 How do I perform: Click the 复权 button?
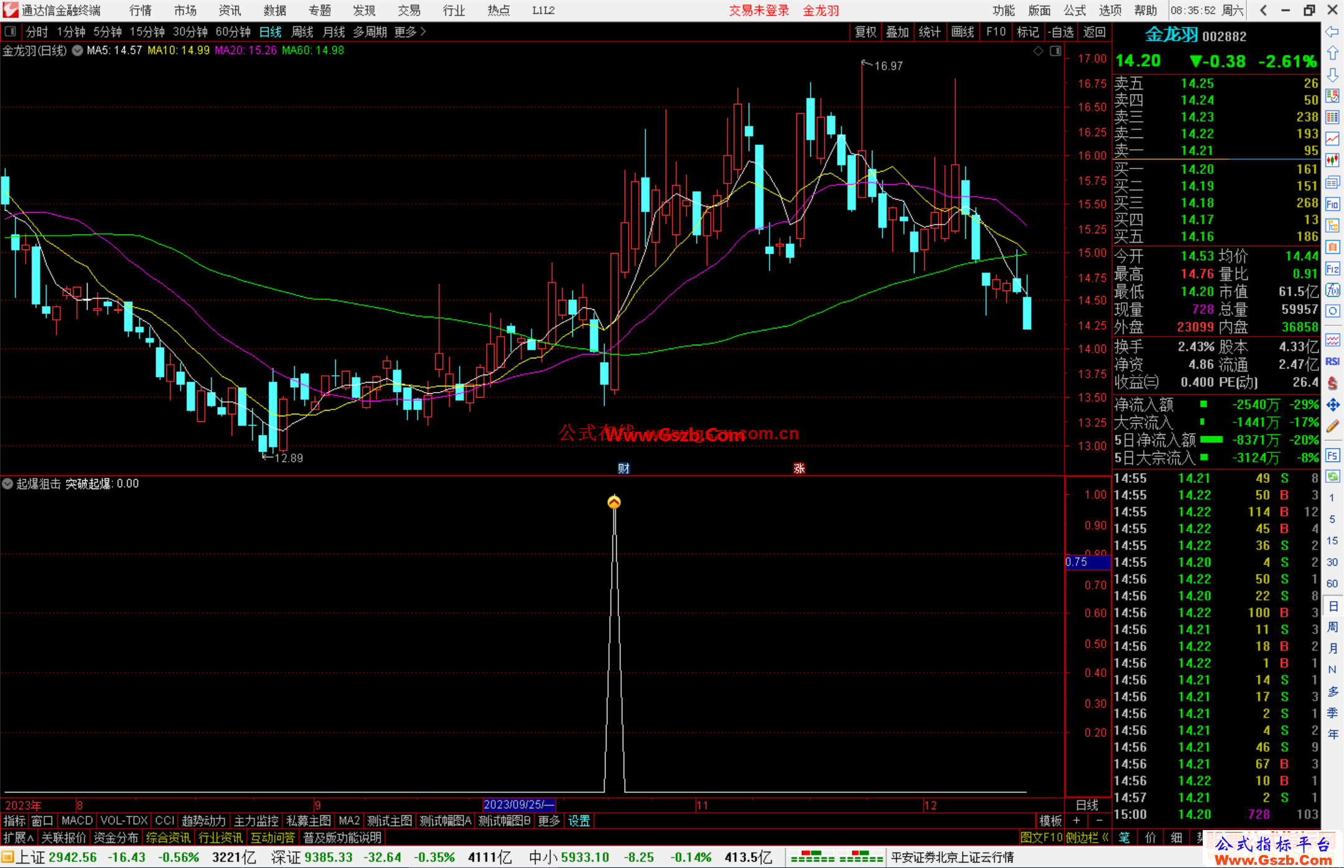866,32
